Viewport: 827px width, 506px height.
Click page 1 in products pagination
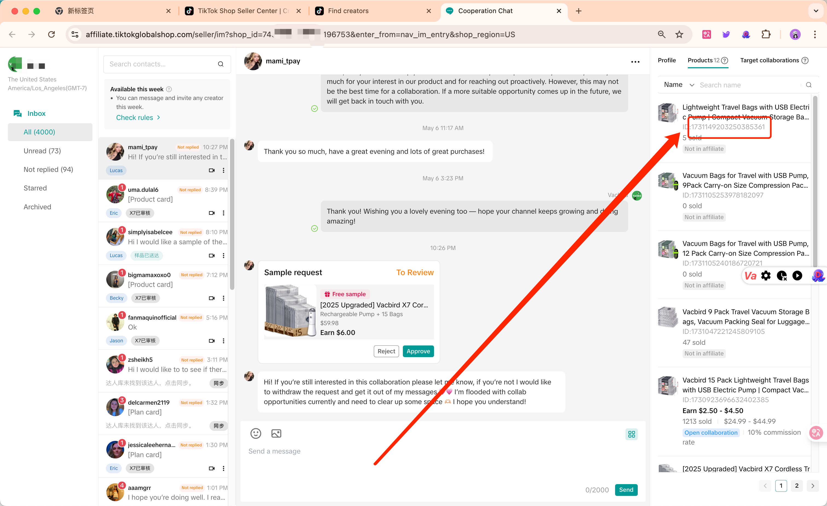click(x=781, y=486)
